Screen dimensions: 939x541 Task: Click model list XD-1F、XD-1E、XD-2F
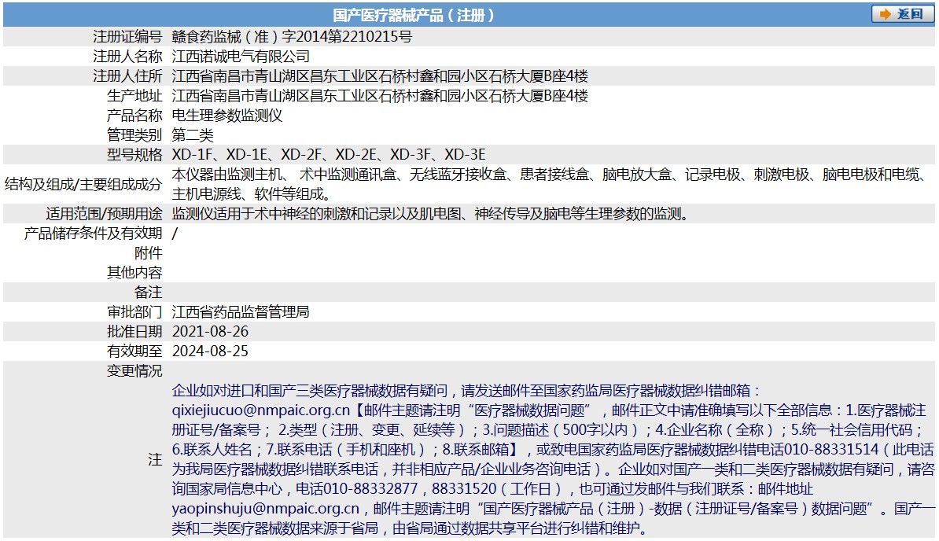tap(247, 154)
